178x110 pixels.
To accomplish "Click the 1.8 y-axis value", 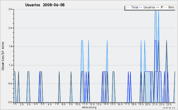I will pos(10,46).
